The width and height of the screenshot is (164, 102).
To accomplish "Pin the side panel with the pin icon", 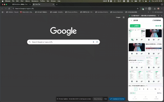I will 159,16.
